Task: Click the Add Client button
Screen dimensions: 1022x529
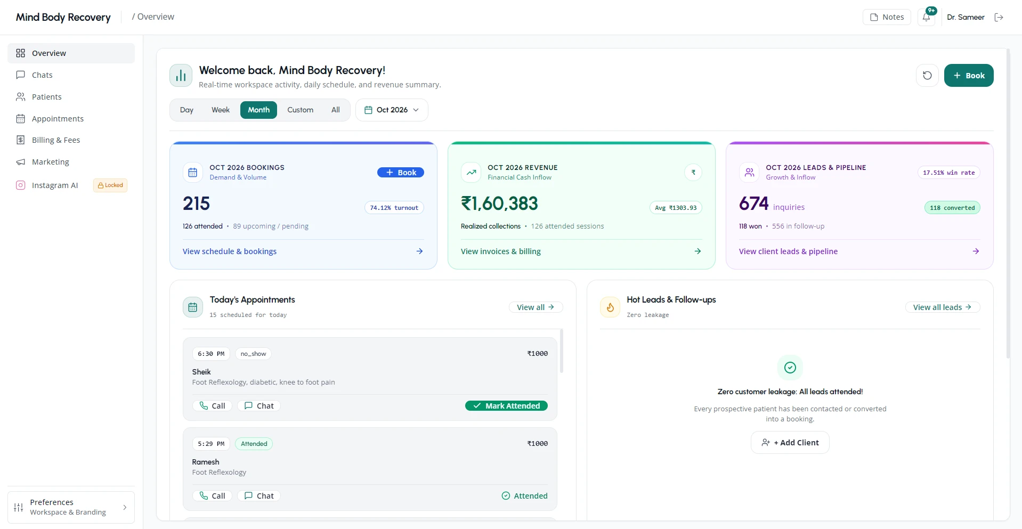Action: point(790,443)
